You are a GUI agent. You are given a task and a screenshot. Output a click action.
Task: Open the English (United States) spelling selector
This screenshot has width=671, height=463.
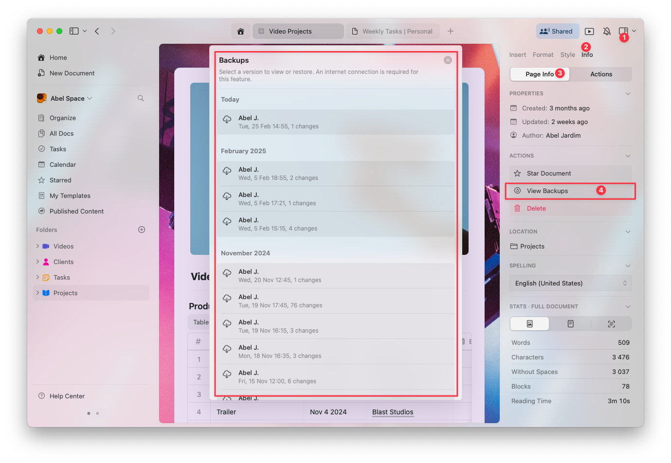click(570, 283)
